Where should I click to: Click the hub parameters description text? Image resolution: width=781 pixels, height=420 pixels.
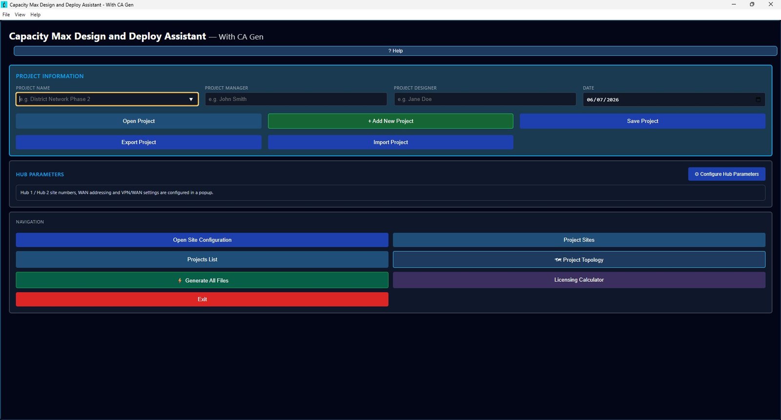117,192
